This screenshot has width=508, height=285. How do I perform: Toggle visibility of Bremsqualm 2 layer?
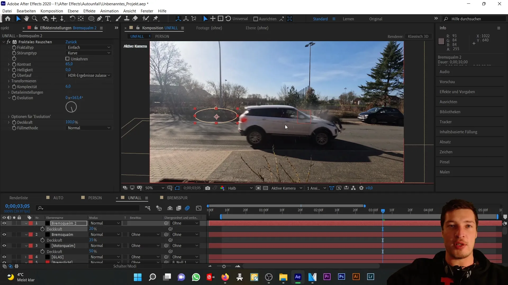[x=4, y=223]
